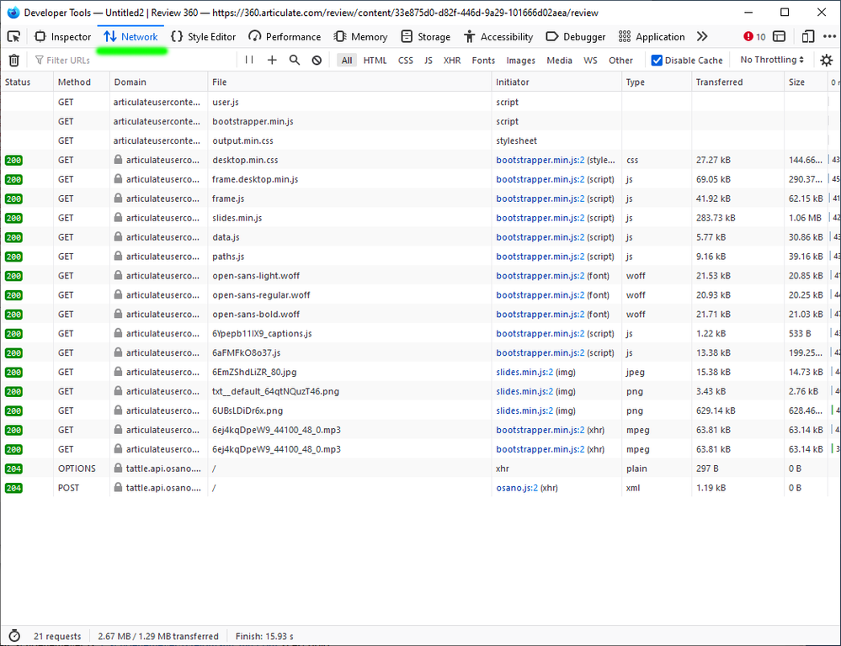Expand the more tools chevron
Image resolution: width=841 pixels, height=646 pixels.
(702, 37)
